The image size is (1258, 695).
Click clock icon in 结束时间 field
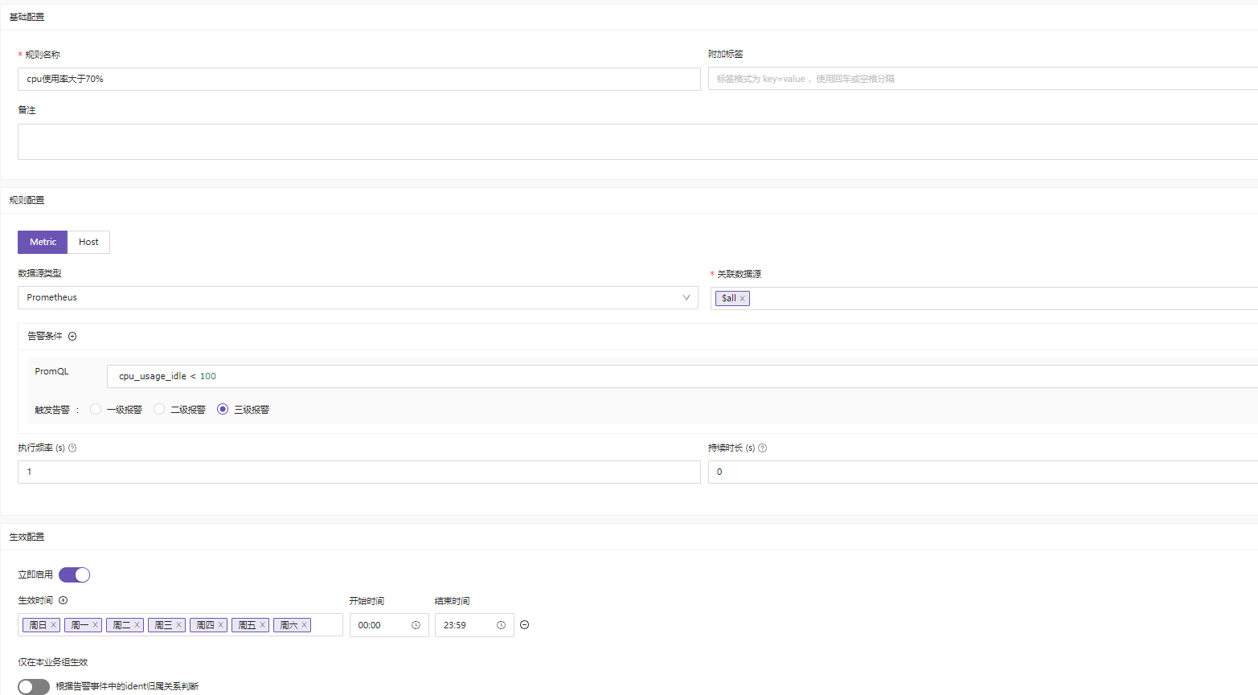point(501,625)
